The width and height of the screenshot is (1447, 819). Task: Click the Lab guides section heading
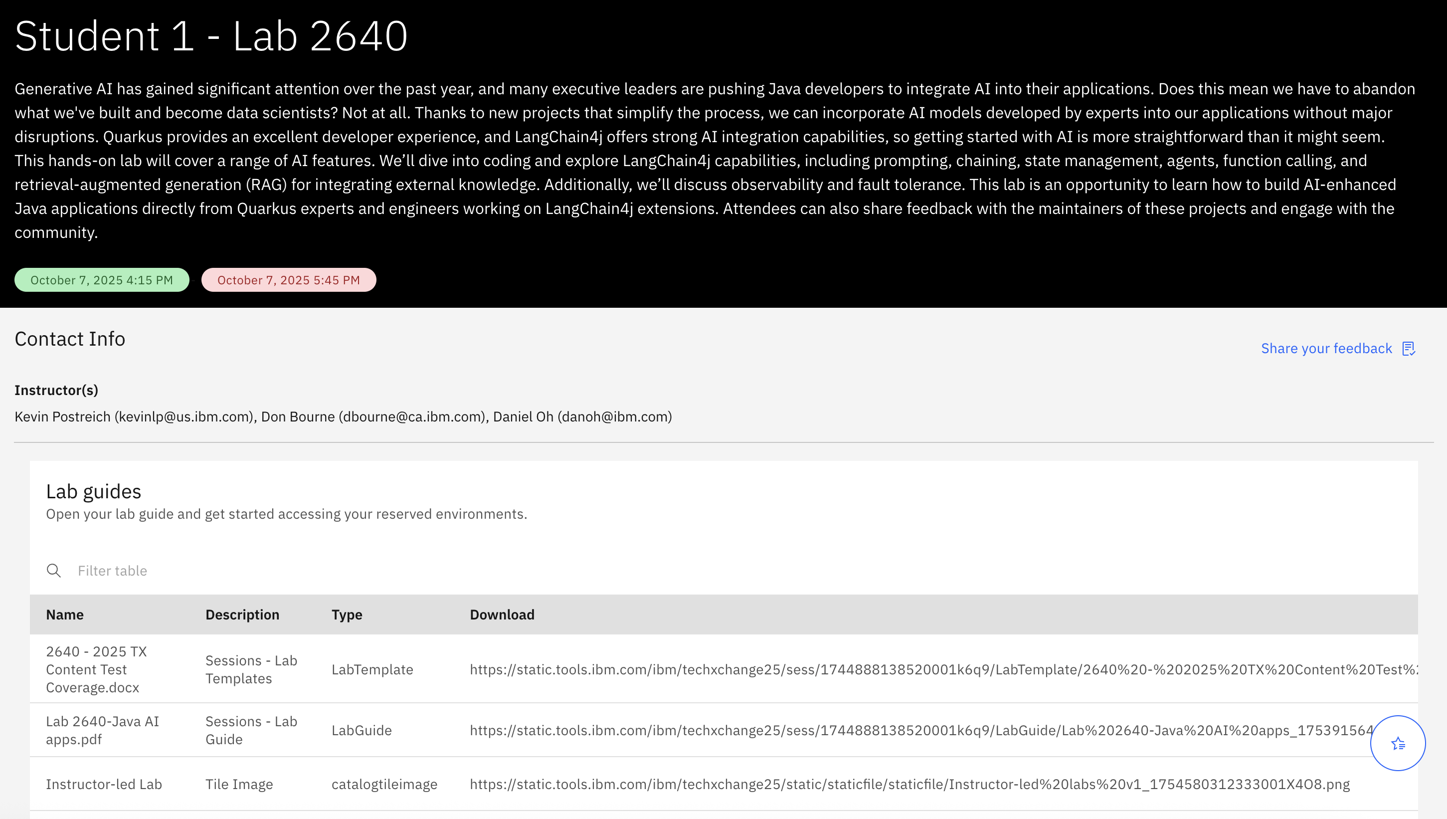[94, 491]
